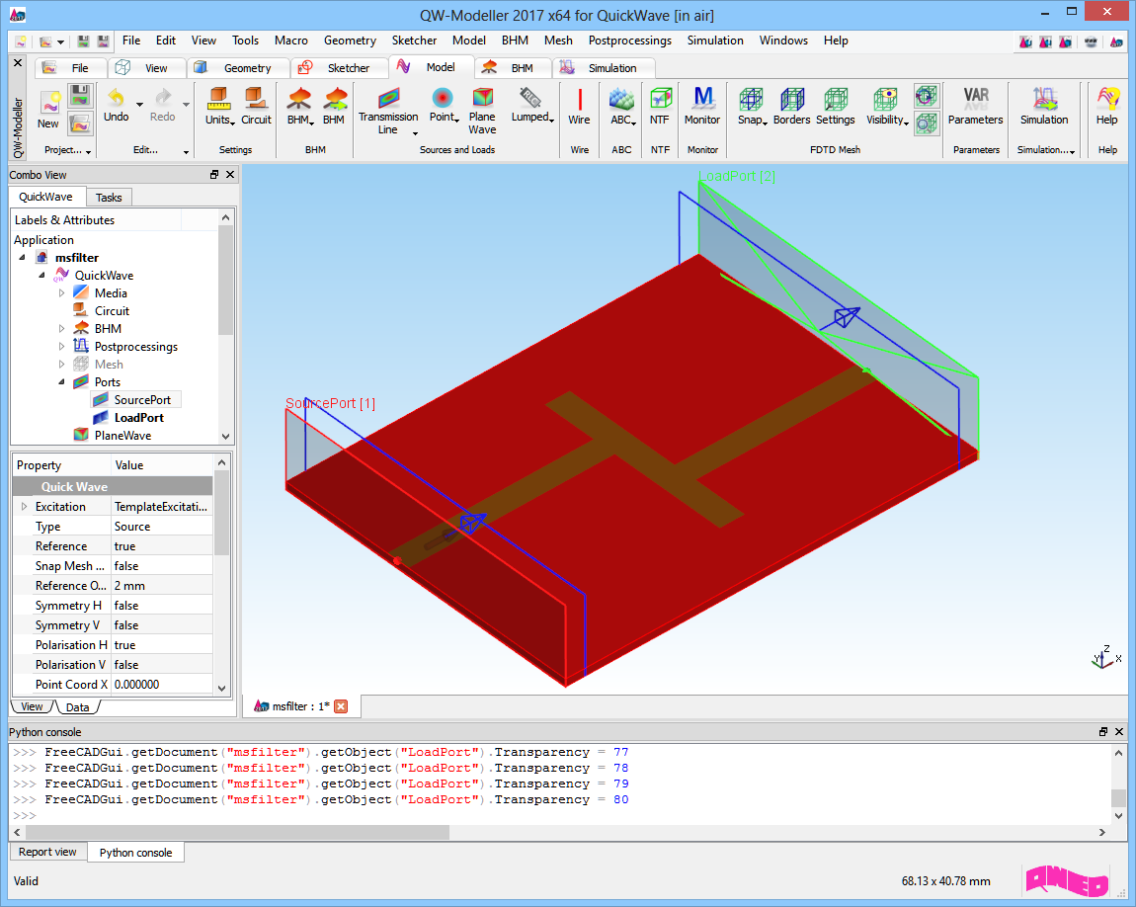Viewport: 1136px width, 907px height.
Task: Expand the Media tree node
Action: click(x=61, y=293)
